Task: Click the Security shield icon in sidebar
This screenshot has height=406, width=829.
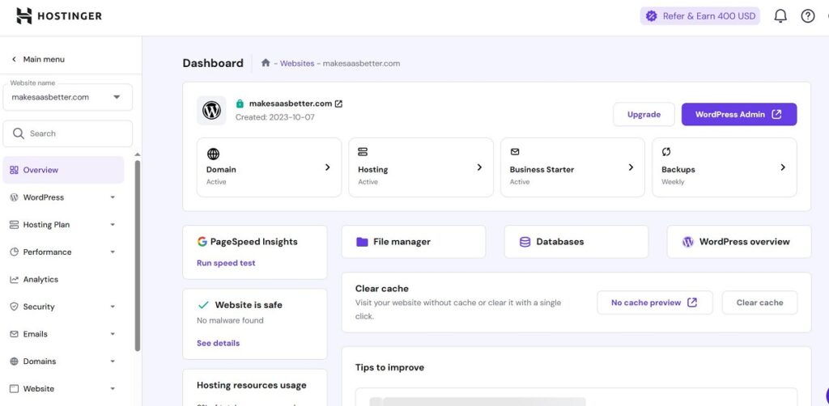Action: point(15,307)
